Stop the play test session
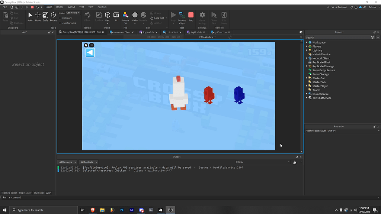Screen dimensions: 381x214 (191, 16)
